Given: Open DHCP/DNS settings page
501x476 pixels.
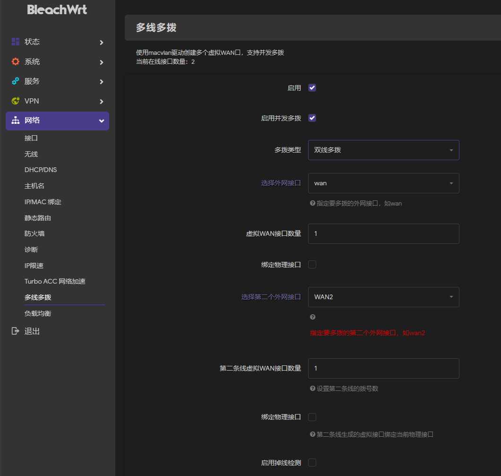Looking at the screenshot, I should 41,170.
